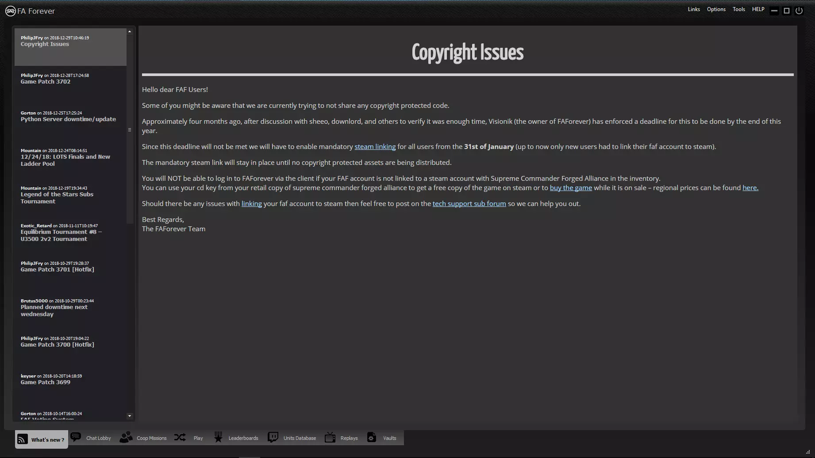815x458 pixels.
Task: Open 'Python Server downtime/update' news item
Action: (70, 122)
